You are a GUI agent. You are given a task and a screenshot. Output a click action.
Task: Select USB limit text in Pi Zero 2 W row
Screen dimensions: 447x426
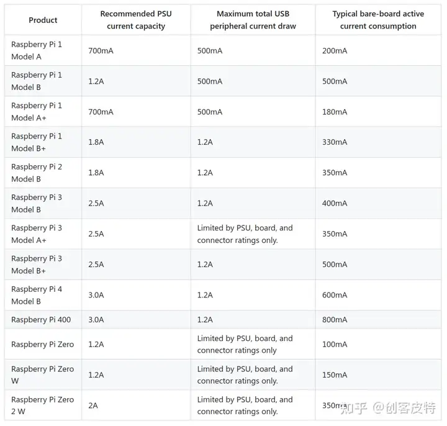[x=245, y=405]
